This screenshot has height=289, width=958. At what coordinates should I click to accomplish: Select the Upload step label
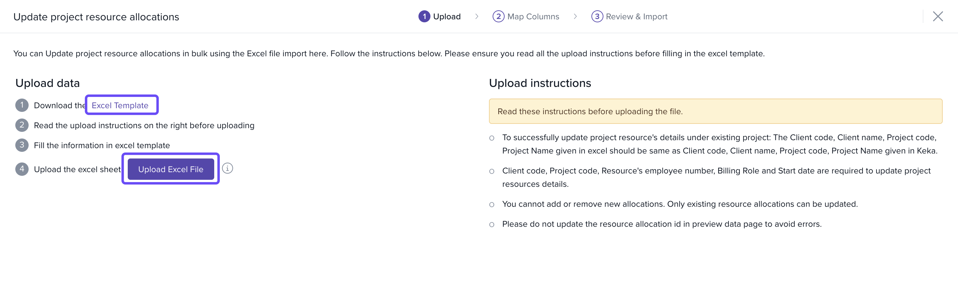coord(447,16)
